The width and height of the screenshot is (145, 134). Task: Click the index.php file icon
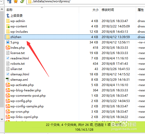pyautogui.click(x=8, y=48)
